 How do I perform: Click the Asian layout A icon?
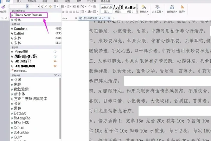(x=83, y=6)
